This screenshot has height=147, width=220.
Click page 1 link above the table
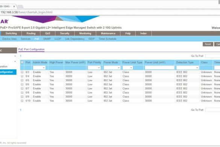21,56
